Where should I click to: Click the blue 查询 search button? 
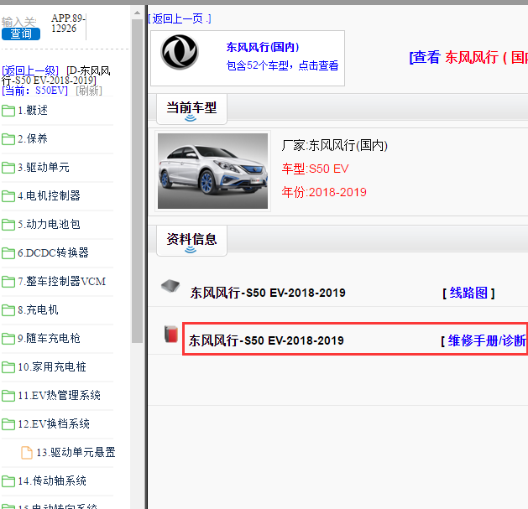coord(21,34)
